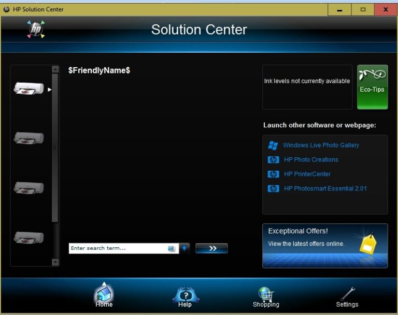Launch Windows Live Photo Gallery link
Screen dimensions: 398x315
pos(321,145)
